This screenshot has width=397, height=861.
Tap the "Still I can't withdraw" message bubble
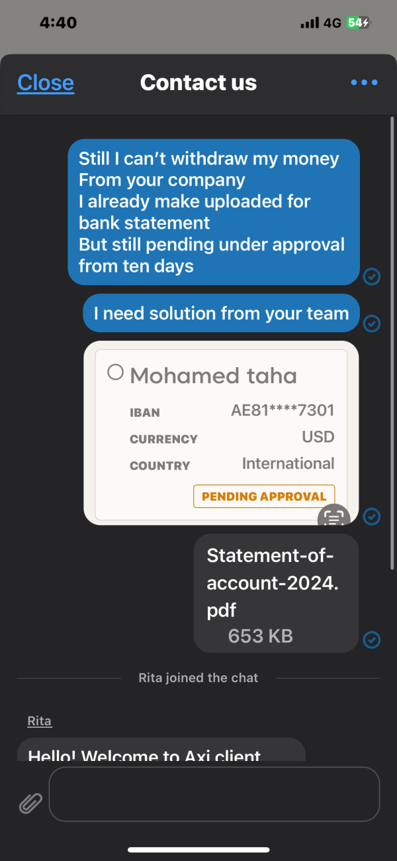214,212
